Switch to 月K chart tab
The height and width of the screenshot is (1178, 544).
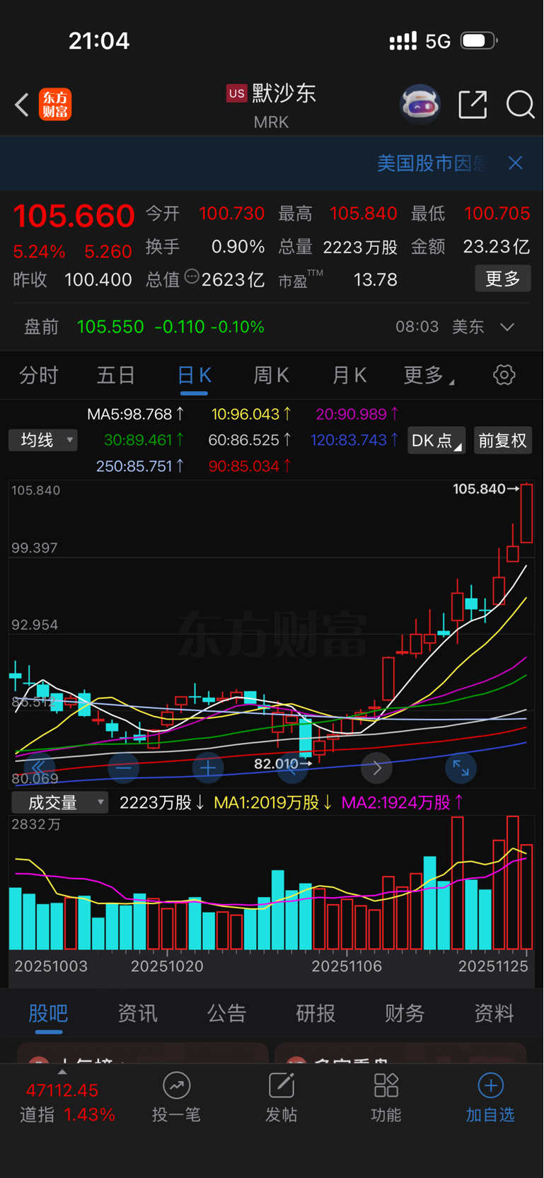click(x=349, y=375)
